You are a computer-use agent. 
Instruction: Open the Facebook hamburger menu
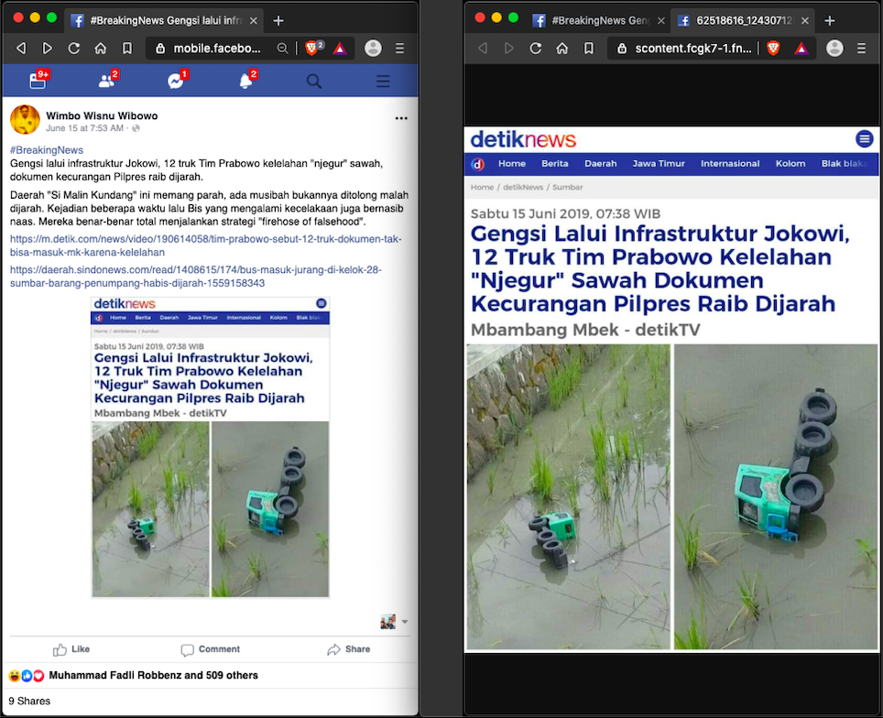(383, 82)
